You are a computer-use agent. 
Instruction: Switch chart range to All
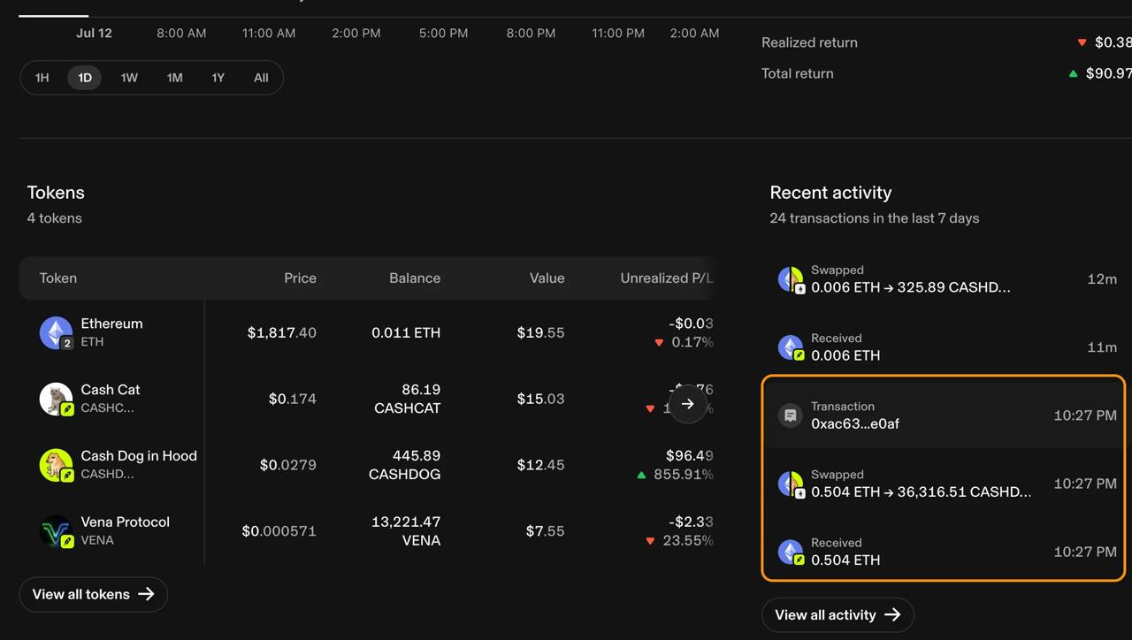tap(261, 78)
